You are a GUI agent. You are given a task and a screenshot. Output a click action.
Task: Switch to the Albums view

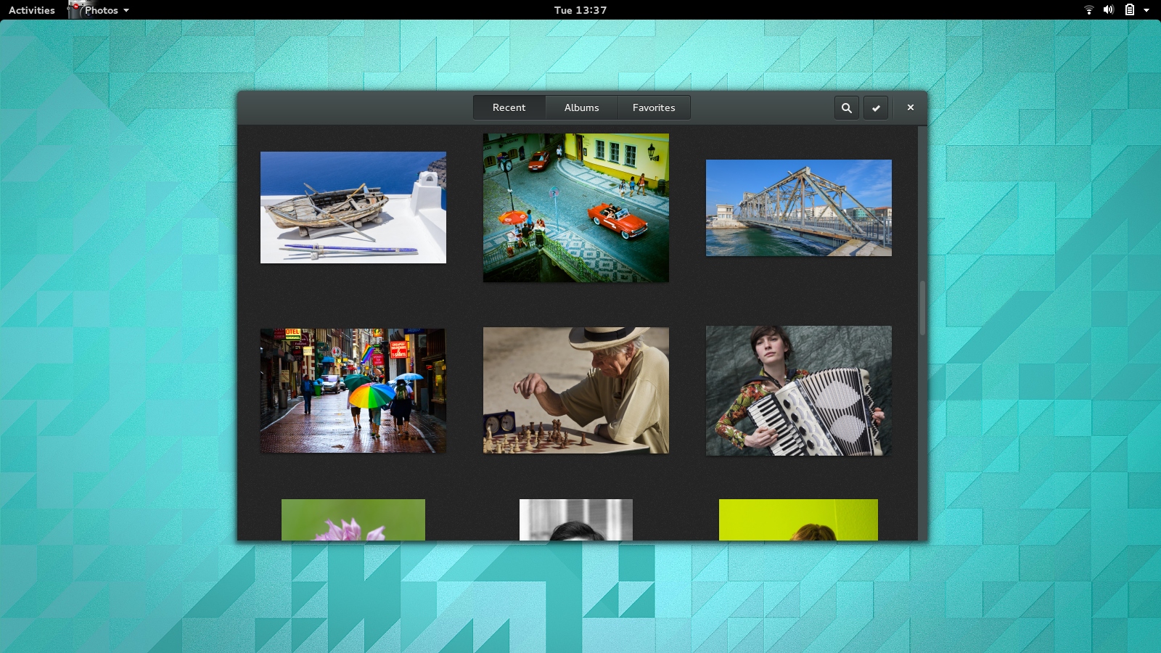(582, 107)
